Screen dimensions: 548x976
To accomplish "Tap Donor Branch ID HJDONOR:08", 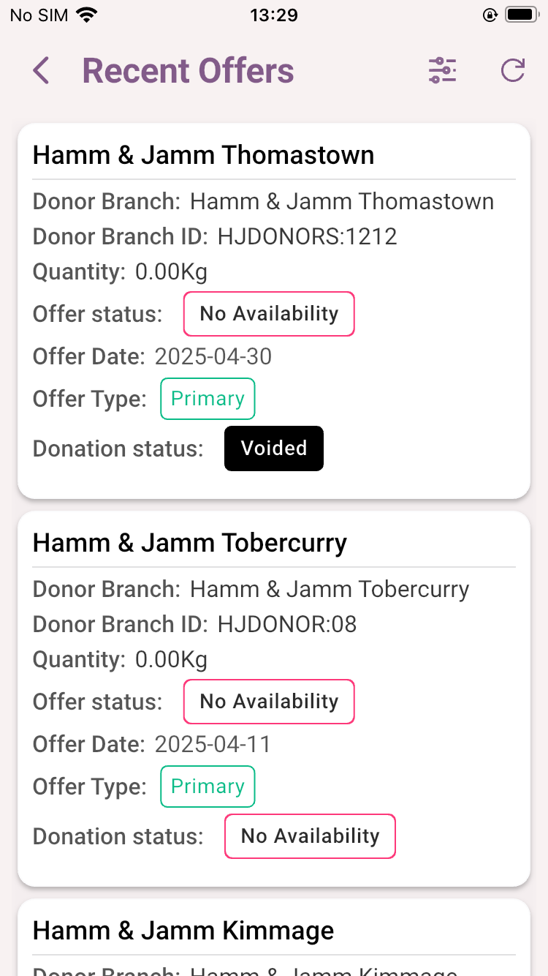I will [x=287, y=624].
